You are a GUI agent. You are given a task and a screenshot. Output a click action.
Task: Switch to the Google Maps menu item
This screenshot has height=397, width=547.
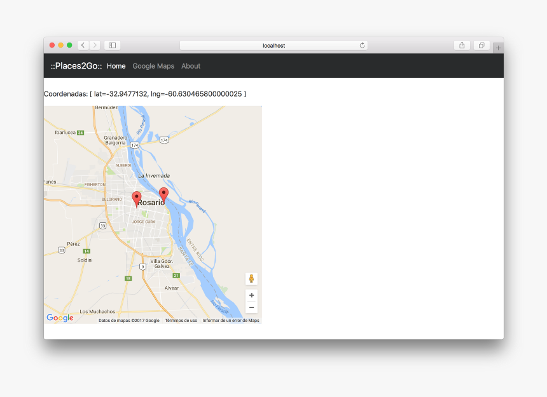[x=153, y=66]
